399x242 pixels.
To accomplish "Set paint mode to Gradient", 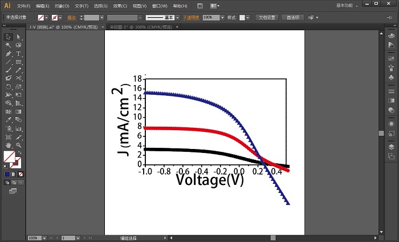I will (x=14, y=174).
